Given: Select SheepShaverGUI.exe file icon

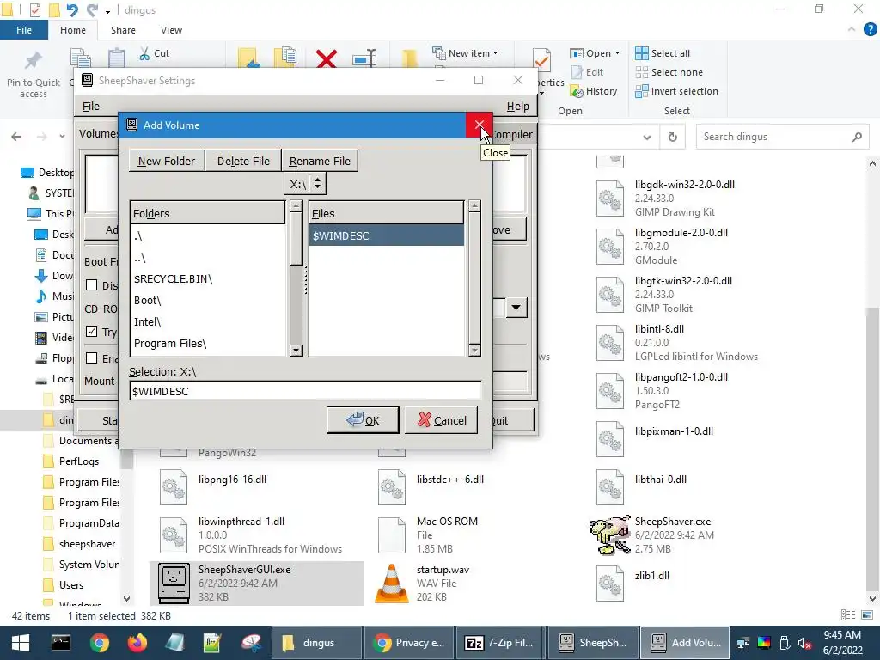Looking at the screenshot, I should (x=174, y=584).
